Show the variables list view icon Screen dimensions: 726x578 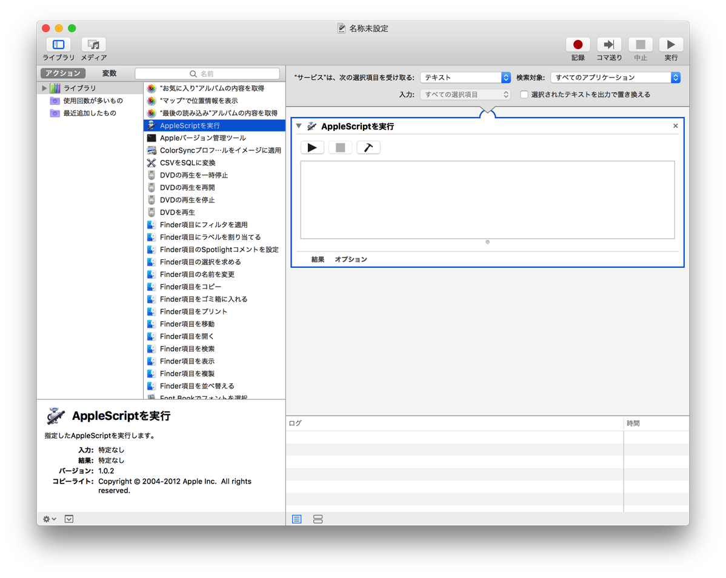pyautogui.click(x=318, y=519)
